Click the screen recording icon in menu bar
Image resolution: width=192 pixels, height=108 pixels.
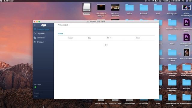145,1
